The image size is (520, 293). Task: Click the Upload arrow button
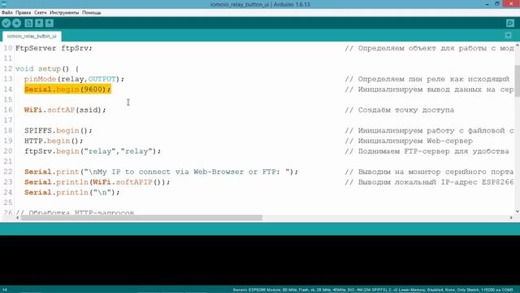tap(16, 23)
